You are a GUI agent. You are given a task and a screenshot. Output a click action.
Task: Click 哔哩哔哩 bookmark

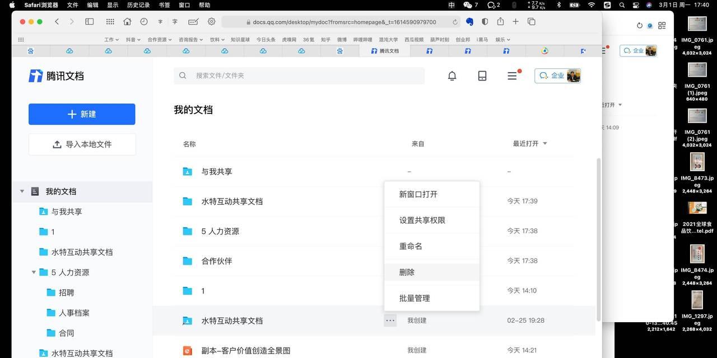point(363,40)
